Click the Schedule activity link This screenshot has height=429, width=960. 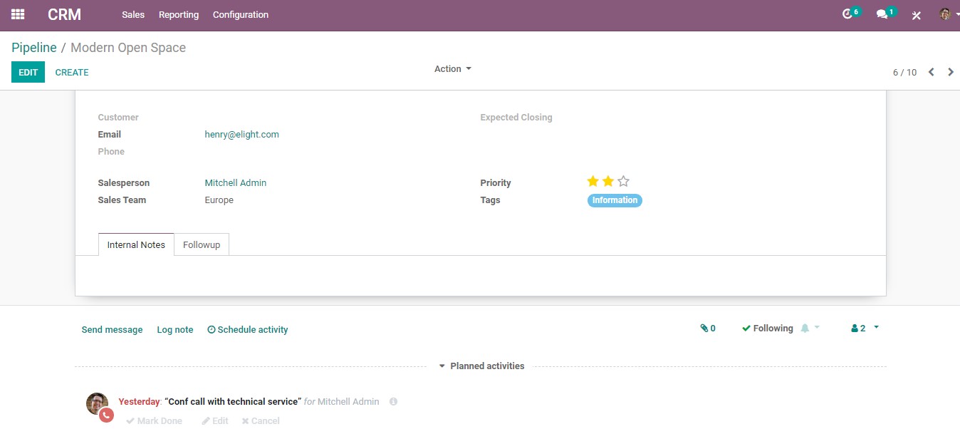click(x=248, y=330)
